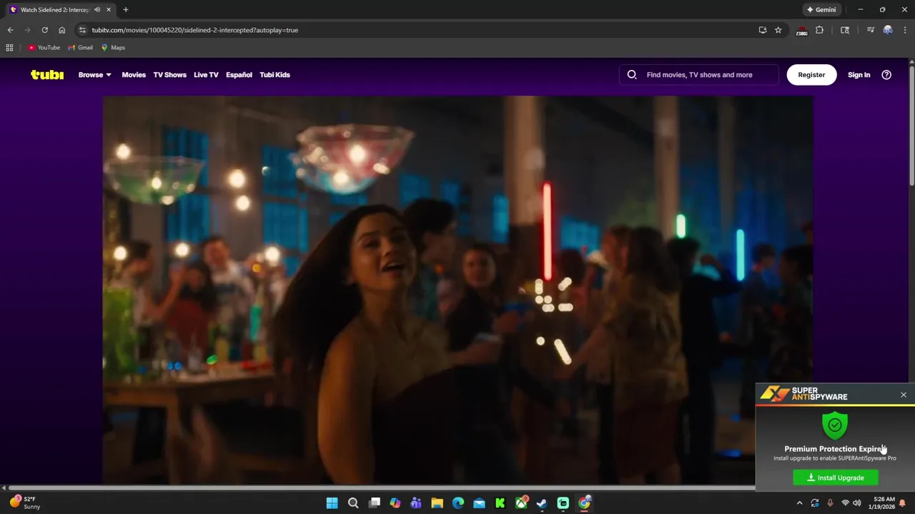This screenshot has height=514, width=915.
Task: Select the Watch Sidelined 2 tab
Action: (x=60, y=9)
